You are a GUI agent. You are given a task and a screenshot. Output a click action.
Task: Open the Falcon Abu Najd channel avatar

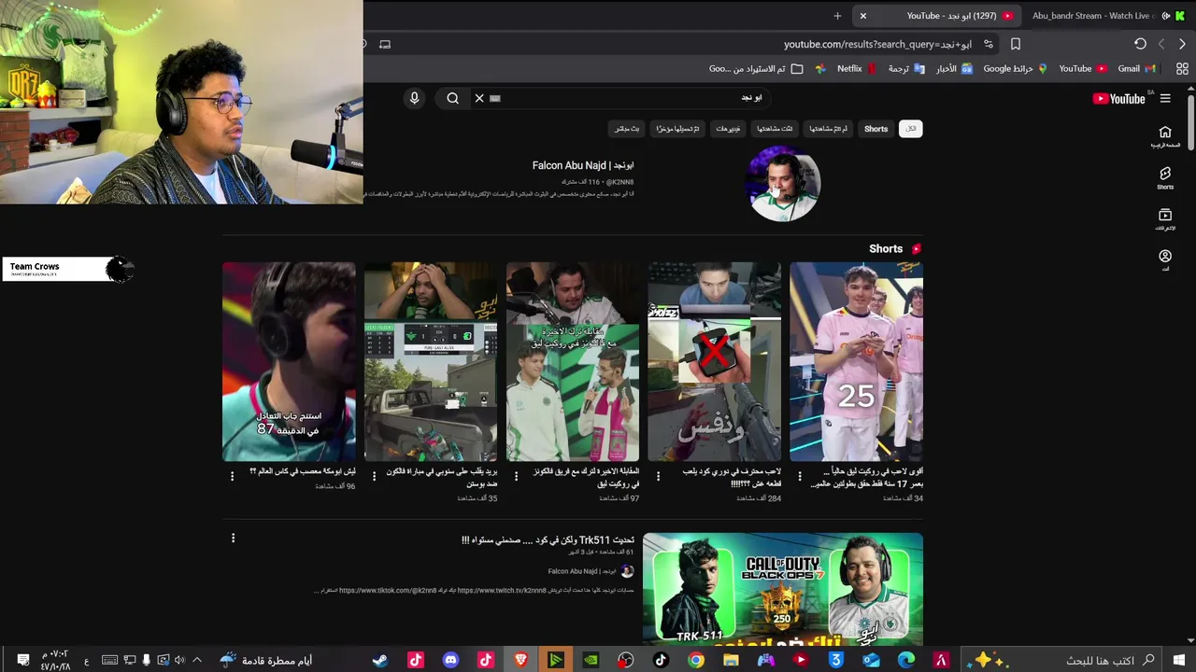click(784, 184)
